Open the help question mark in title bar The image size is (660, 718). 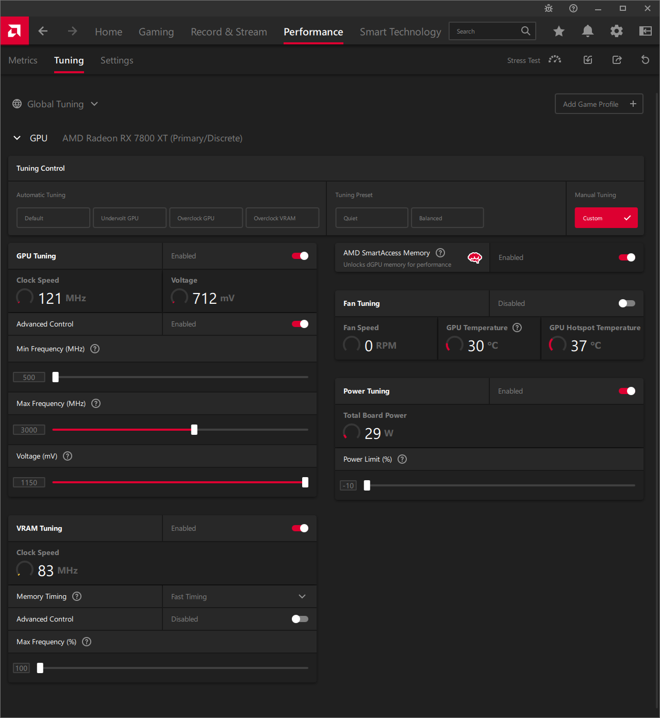click(x=573, y=8)
